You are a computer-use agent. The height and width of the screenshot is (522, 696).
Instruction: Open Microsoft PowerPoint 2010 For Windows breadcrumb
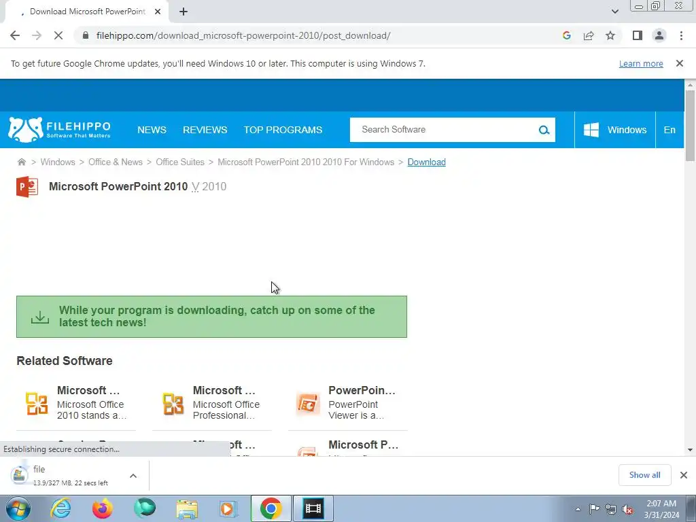[x=306, y=162]
